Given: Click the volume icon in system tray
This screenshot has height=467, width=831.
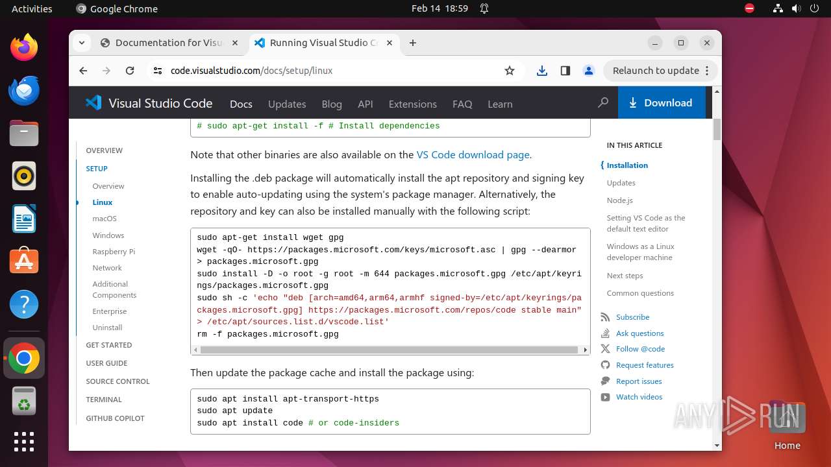Looking at the screenshot, I should (796, 8).
